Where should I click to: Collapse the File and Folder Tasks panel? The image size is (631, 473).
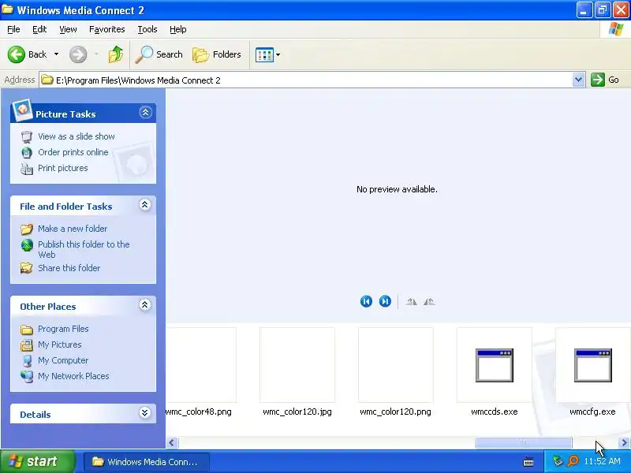pos(145,205)
